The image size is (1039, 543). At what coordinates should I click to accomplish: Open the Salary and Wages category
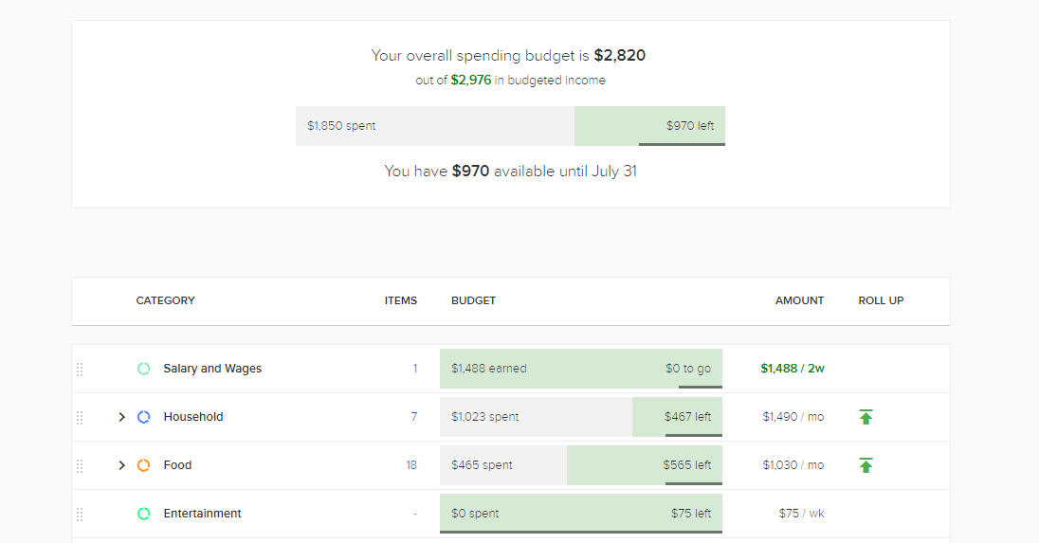pyautogui.click(x=212, y=369)
